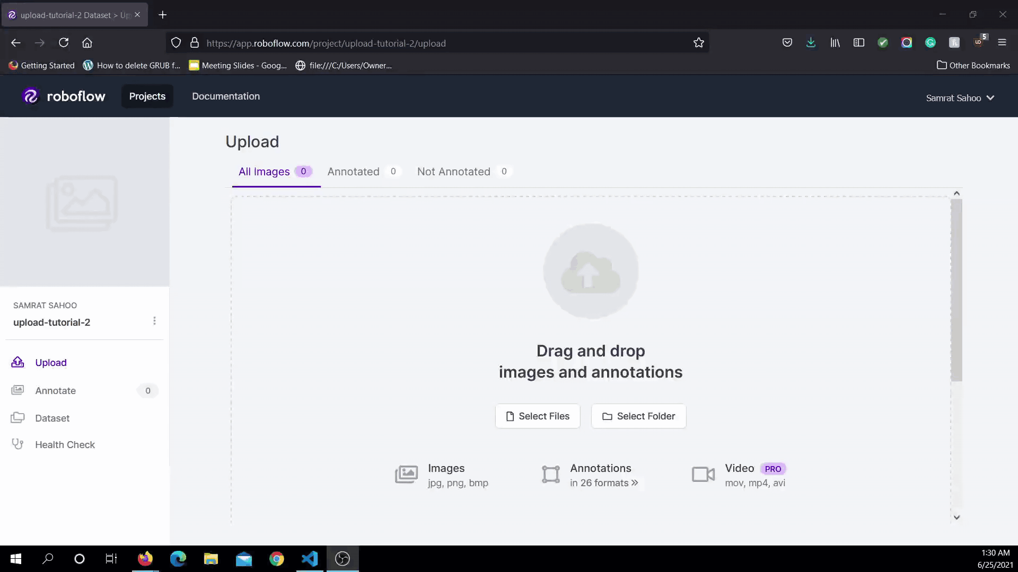Open the Upload sidebar item
1018x572 pixels.
point(51,363)
